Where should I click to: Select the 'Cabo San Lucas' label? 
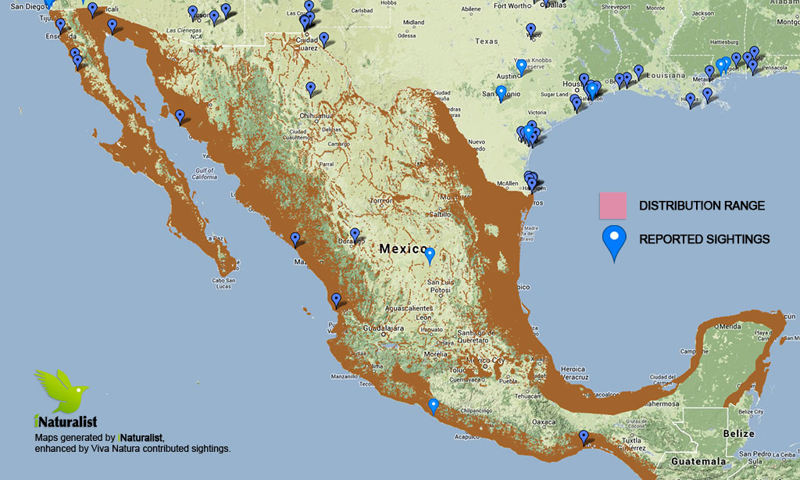click(x=223, y=284)
